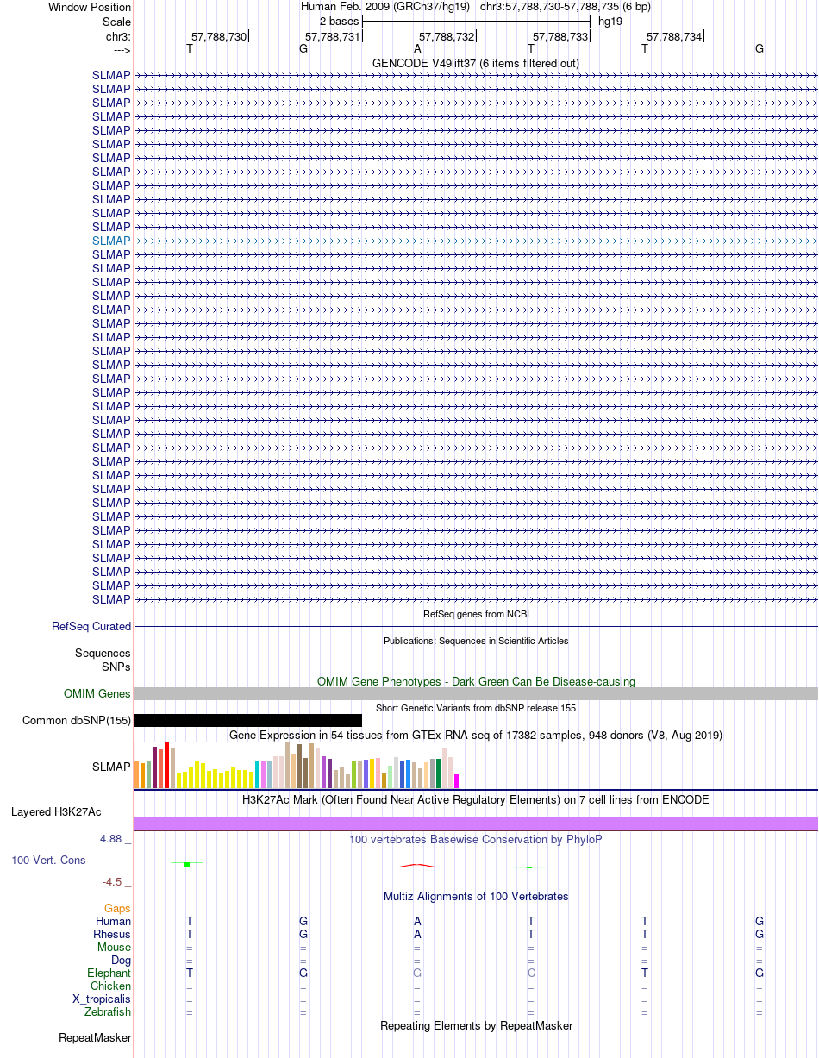This screenshot has width=819, height=1058.
Task: Click the cyan bar in the GTEx chart
Action: [x=258, y=774]
